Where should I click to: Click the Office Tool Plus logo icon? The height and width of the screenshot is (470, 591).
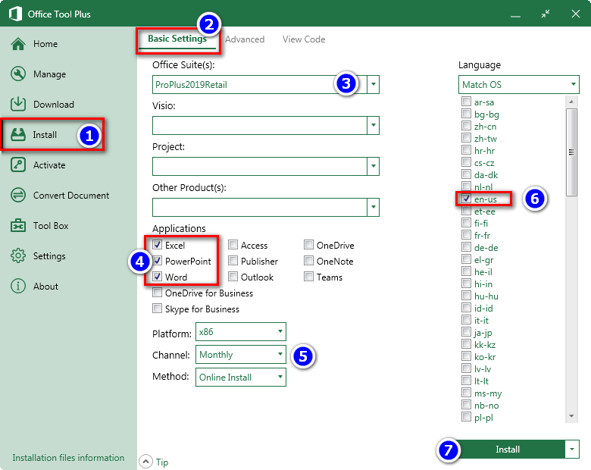pyautogui.click(x=15, y=14)
